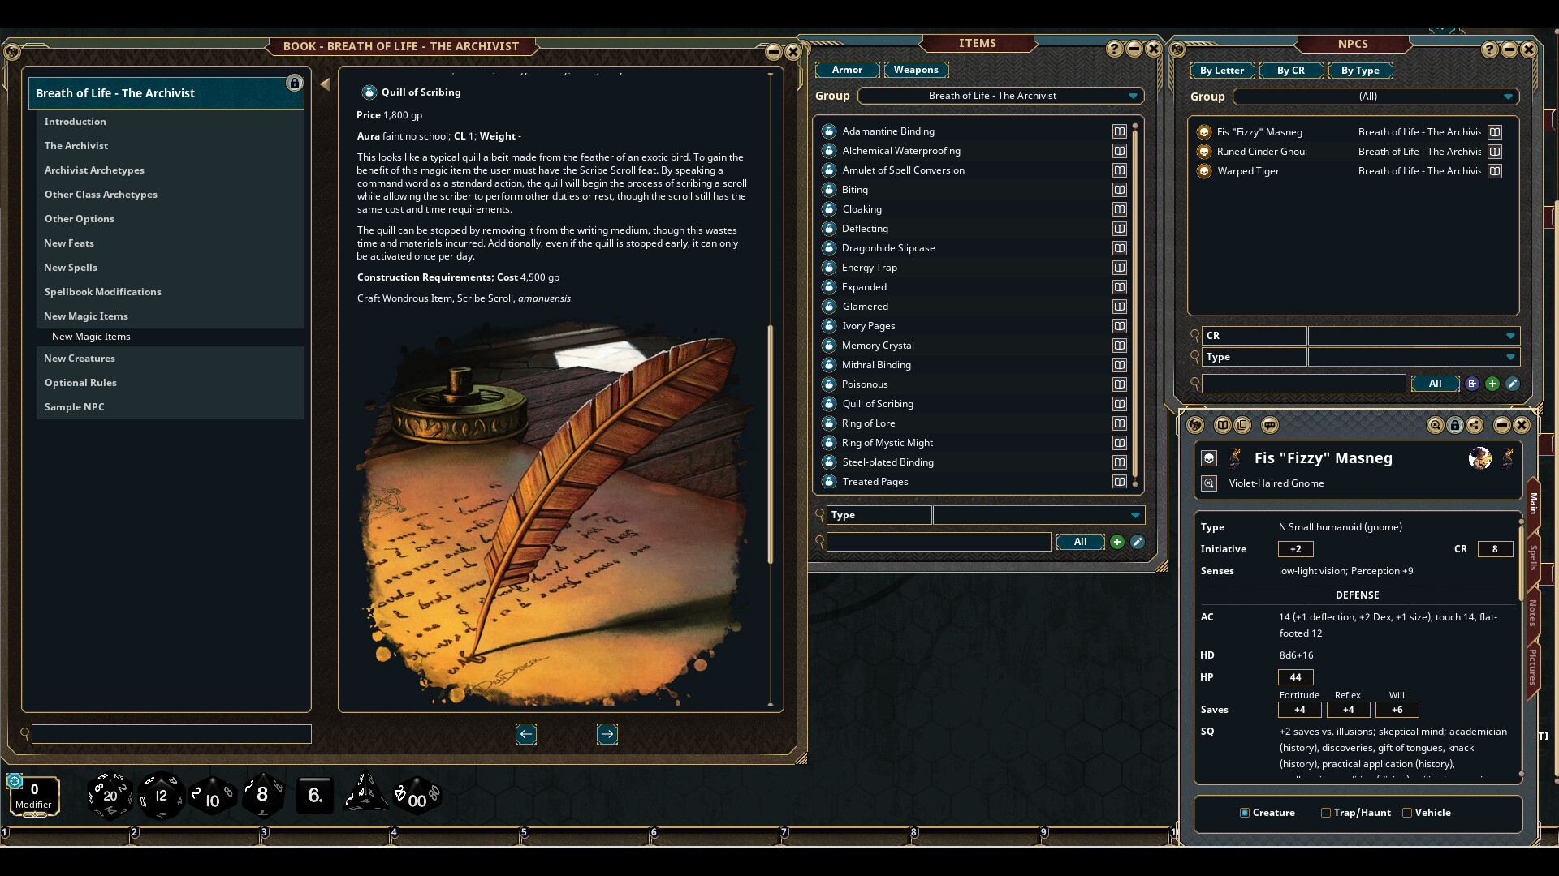Select Vehicle radio option
1559x876 pixels.
click(x=1407, y=813)
